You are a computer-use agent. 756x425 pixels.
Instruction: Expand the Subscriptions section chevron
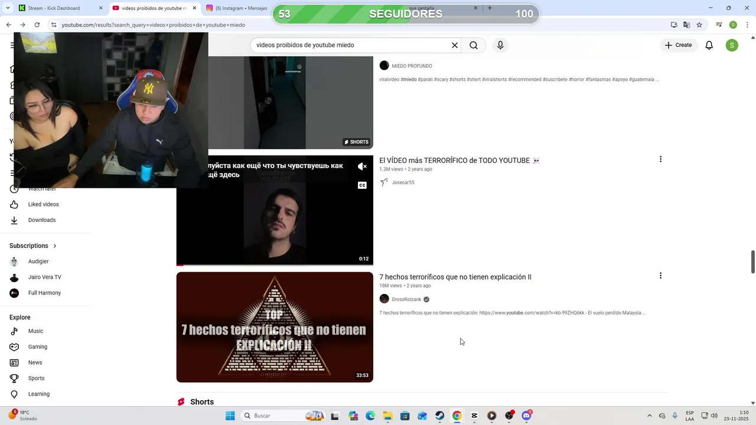[55, 246]
